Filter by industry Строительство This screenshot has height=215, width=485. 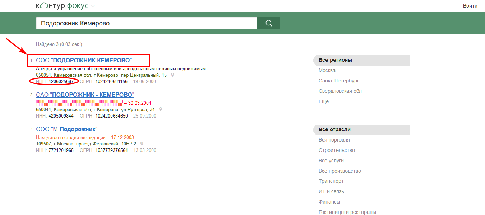337,150
